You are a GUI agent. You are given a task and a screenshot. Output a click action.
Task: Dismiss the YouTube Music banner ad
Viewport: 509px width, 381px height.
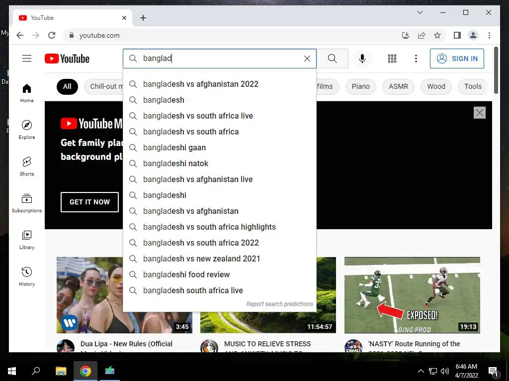click(480, 113)
